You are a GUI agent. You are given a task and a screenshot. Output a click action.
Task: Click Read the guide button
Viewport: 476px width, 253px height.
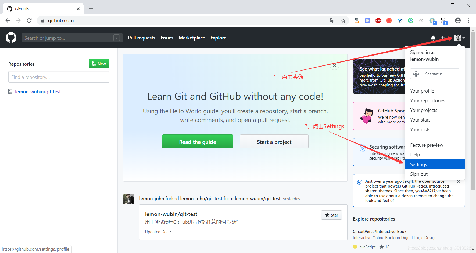tap(198, 142)
